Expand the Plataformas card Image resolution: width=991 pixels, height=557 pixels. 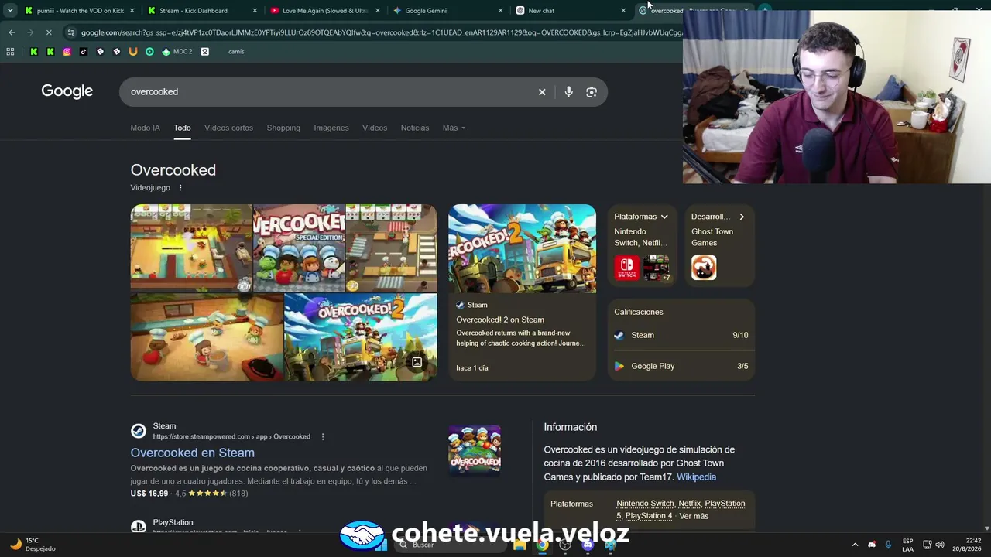[x=664, y=217]
